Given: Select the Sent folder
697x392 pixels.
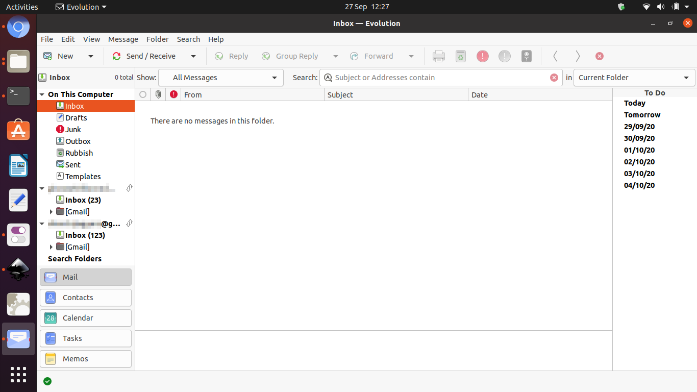Looking at the screenshot, I should [73, 165].
